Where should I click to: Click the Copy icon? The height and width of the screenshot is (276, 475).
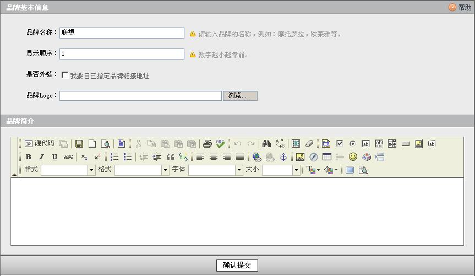(x=151, y=143)
